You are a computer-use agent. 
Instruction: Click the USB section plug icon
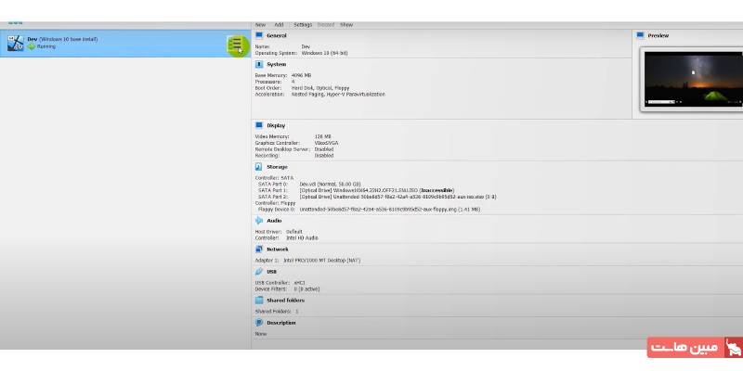(259, 272)
